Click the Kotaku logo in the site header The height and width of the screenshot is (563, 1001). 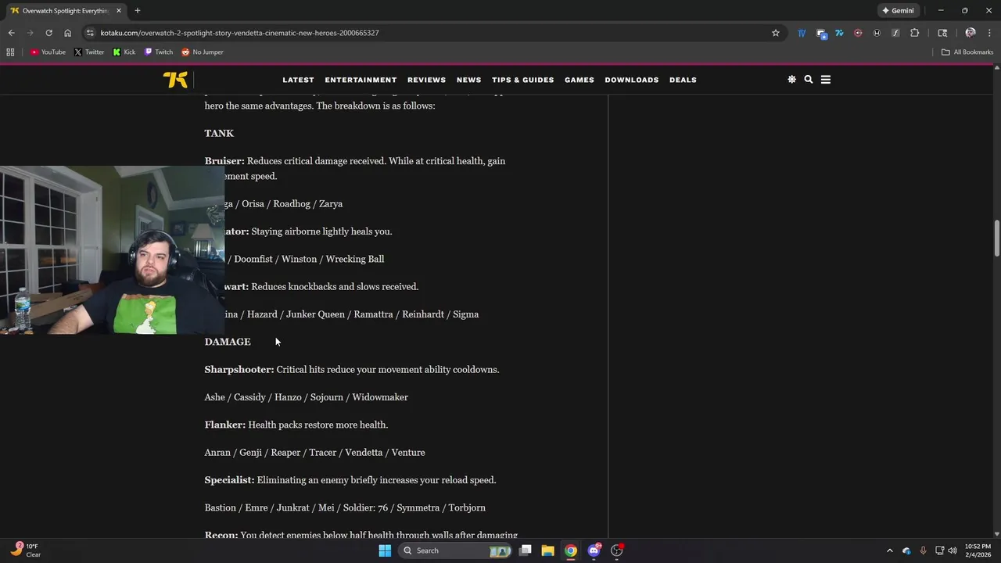pyautogui.click(x=175, y=80)
